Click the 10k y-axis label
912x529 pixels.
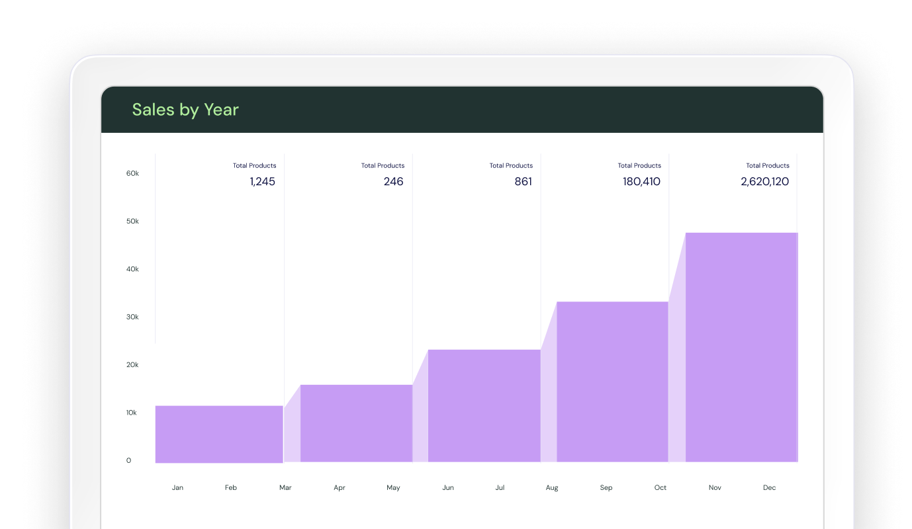[132, 413]
